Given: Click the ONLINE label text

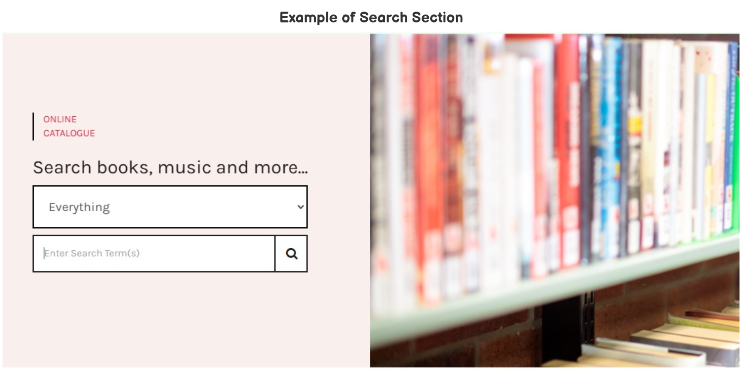Looking at the screenshot, I should pyautogui.click(x=60, y=119).
